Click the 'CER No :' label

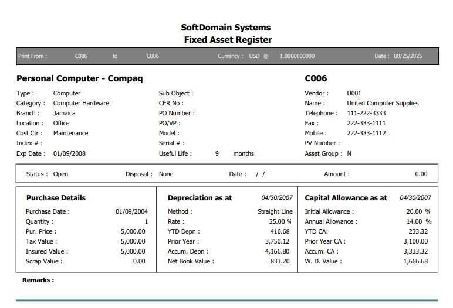(171, 103)
